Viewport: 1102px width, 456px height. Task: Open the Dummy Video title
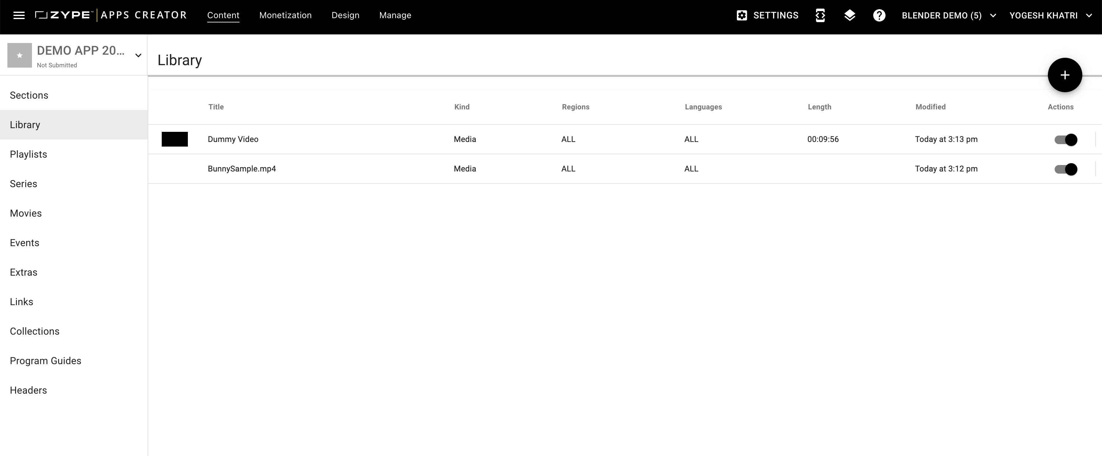(x=233, y=139)
